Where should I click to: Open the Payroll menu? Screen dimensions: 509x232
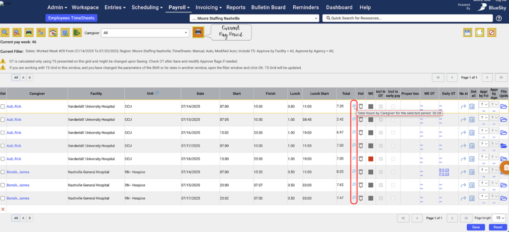pyautogui.click(x=179, y=7)
